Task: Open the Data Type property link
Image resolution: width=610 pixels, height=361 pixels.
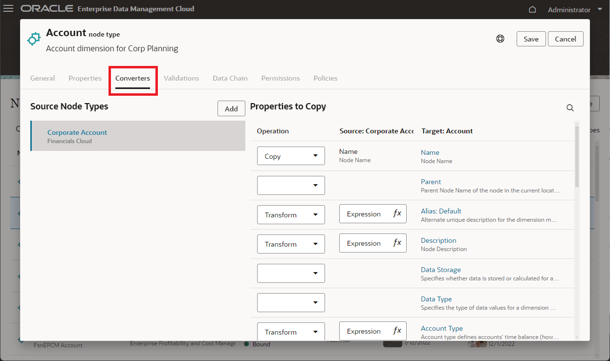Action: 436,299
